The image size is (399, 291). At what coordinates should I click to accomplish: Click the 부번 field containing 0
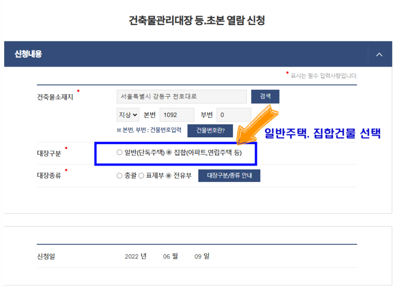[x=233, y=115]
